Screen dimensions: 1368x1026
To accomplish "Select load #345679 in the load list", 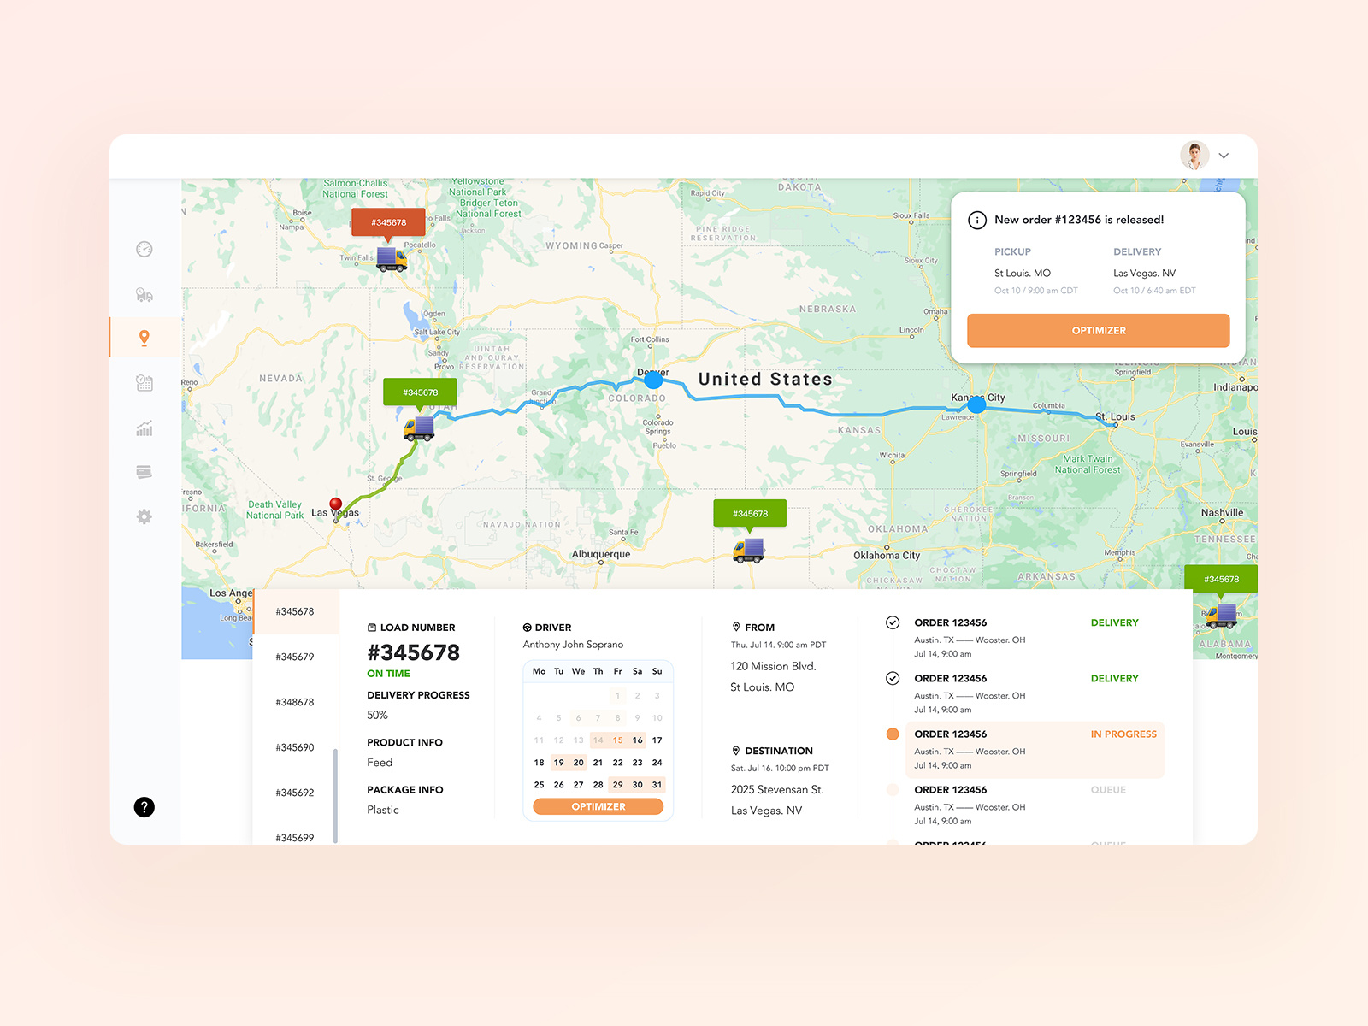I will point(295,657).
